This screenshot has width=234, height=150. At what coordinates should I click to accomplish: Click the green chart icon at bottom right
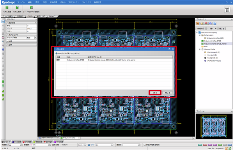pyautogui.click(x=230, y=148)
